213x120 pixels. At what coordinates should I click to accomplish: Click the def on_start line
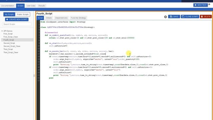(x=68, y=43)
